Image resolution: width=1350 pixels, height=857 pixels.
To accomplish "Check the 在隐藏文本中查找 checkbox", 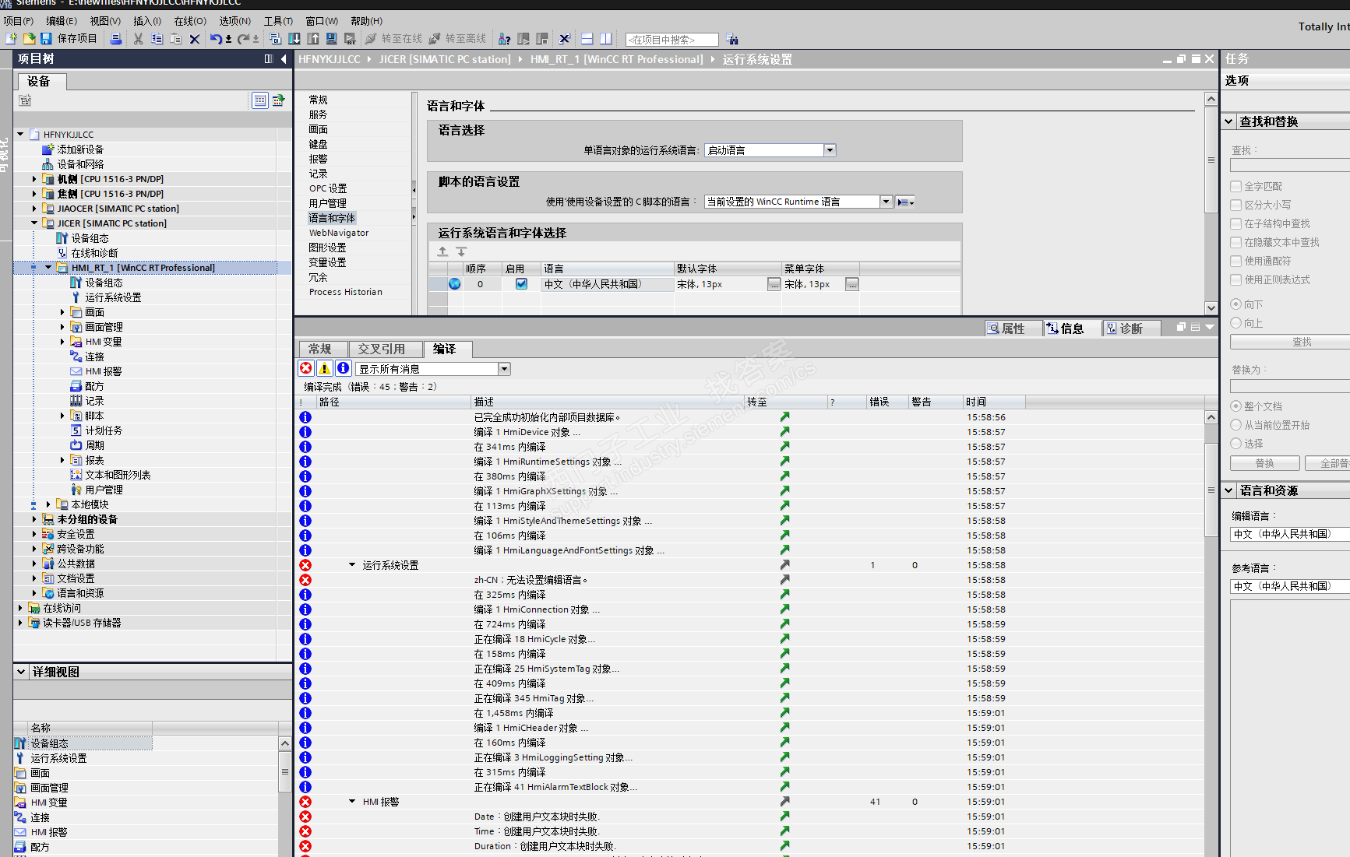I will point(1235,242).
